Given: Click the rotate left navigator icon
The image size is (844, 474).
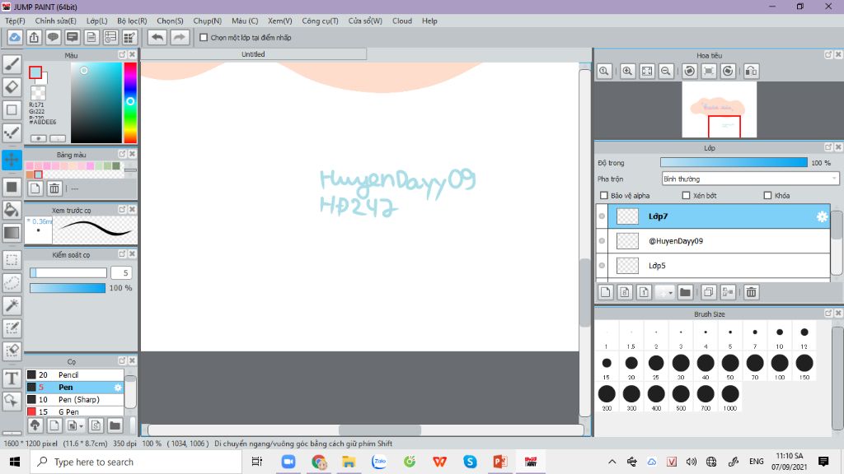Looking at the screenshot, I should 690,71.
